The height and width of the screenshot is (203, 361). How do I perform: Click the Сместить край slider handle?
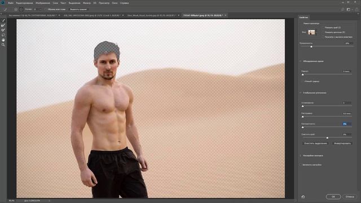(x=327, y=138)
